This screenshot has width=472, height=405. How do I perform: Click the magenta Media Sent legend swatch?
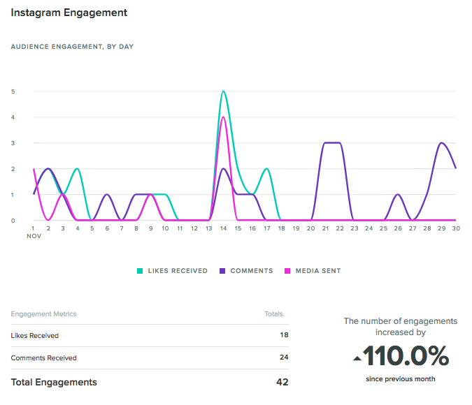287,271
